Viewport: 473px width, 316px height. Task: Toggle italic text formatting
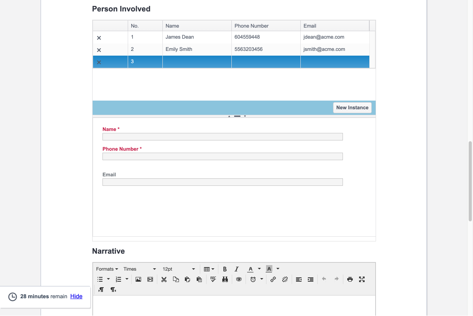(x=236, y=269)
